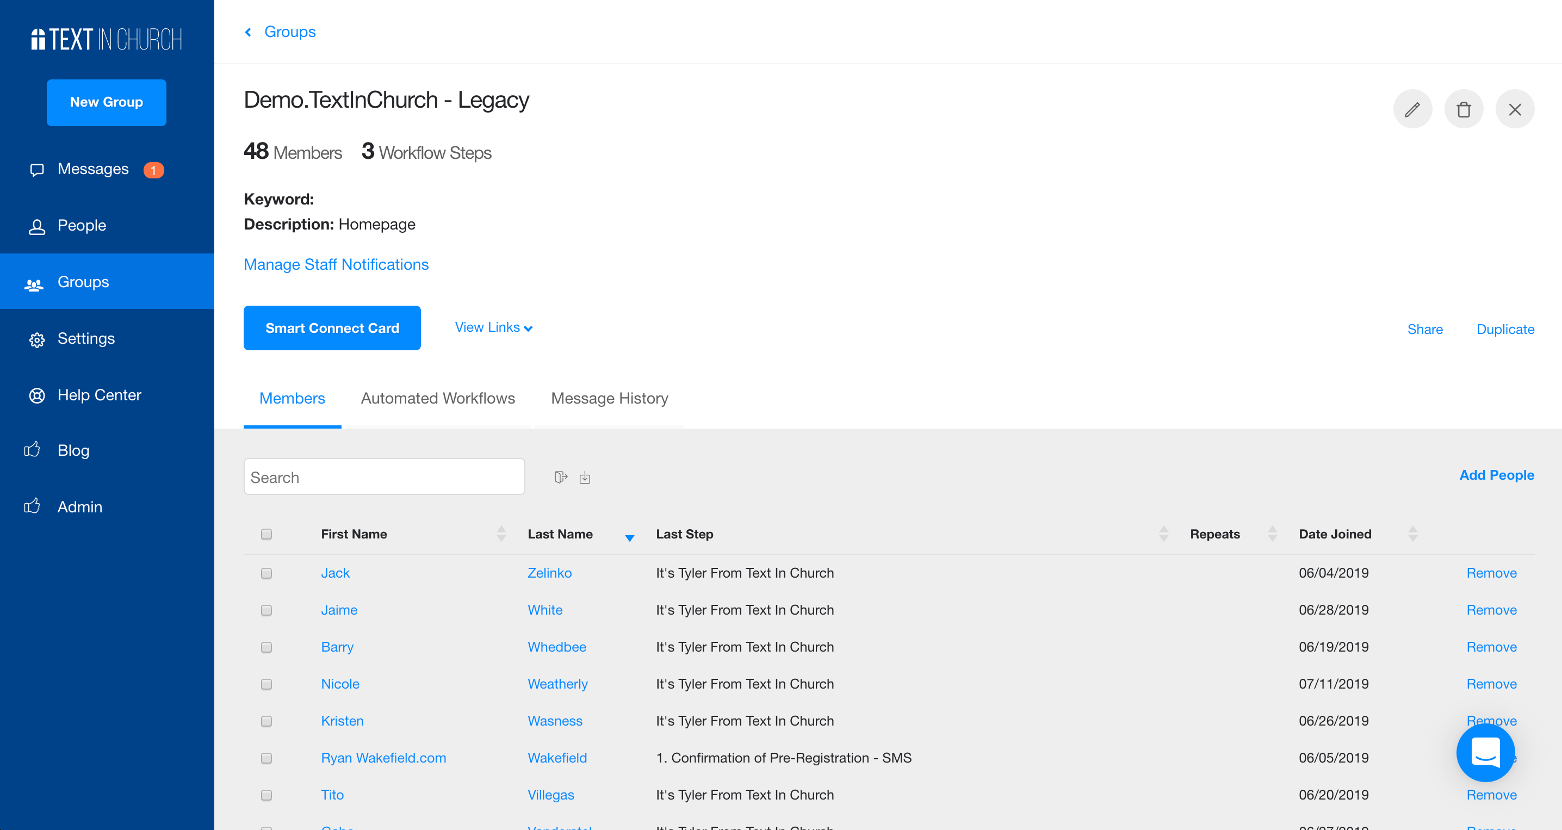Click the download export icon beside search

[x=585, y=477]
